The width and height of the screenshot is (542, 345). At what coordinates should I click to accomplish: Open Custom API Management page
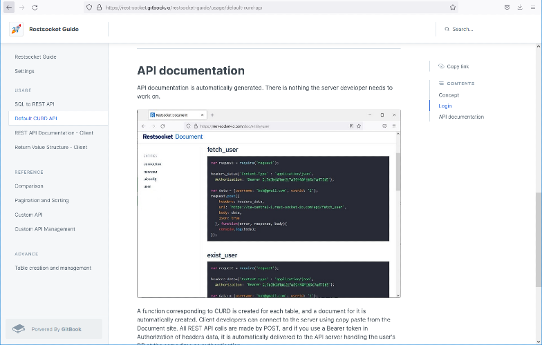[44, 229]
